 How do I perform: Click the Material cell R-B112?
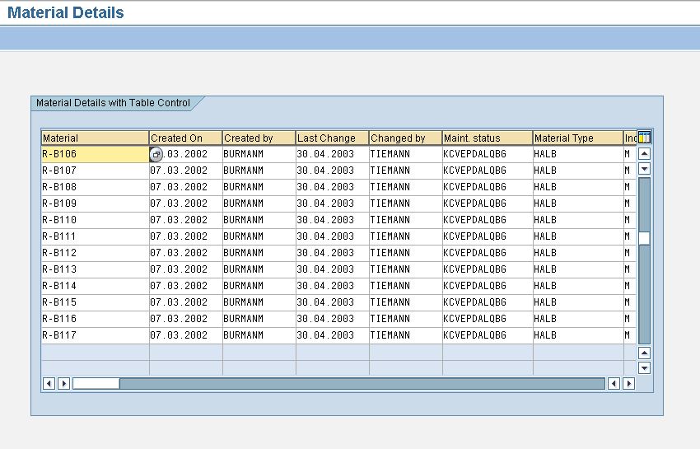95,253
